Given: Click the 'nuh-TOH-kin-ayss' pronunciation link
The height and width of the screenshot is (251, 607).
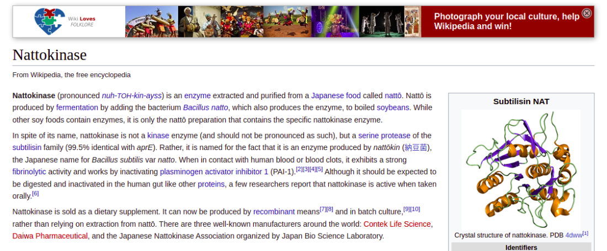Looking at the screenshot, I should [x=132, y=95].
